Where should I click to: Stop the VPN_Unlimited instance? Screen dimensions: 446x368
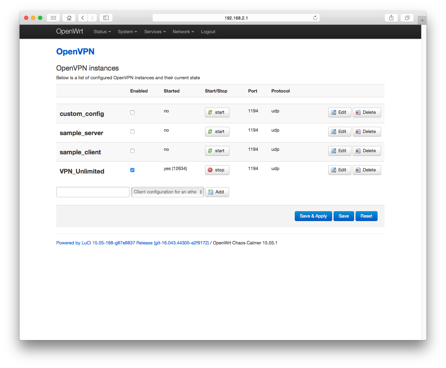[x=217, y=170]
